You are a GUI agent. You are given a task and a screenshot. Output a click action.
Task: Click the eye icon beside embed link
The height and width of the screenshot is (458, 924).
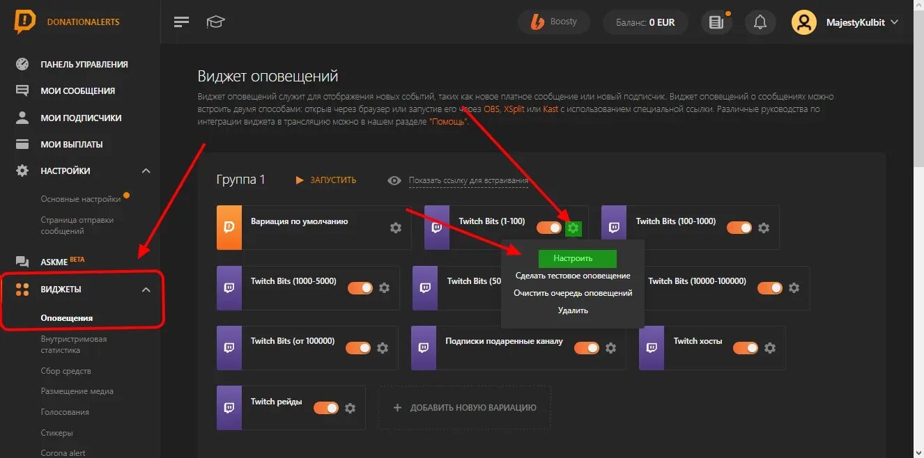point(394,180)
